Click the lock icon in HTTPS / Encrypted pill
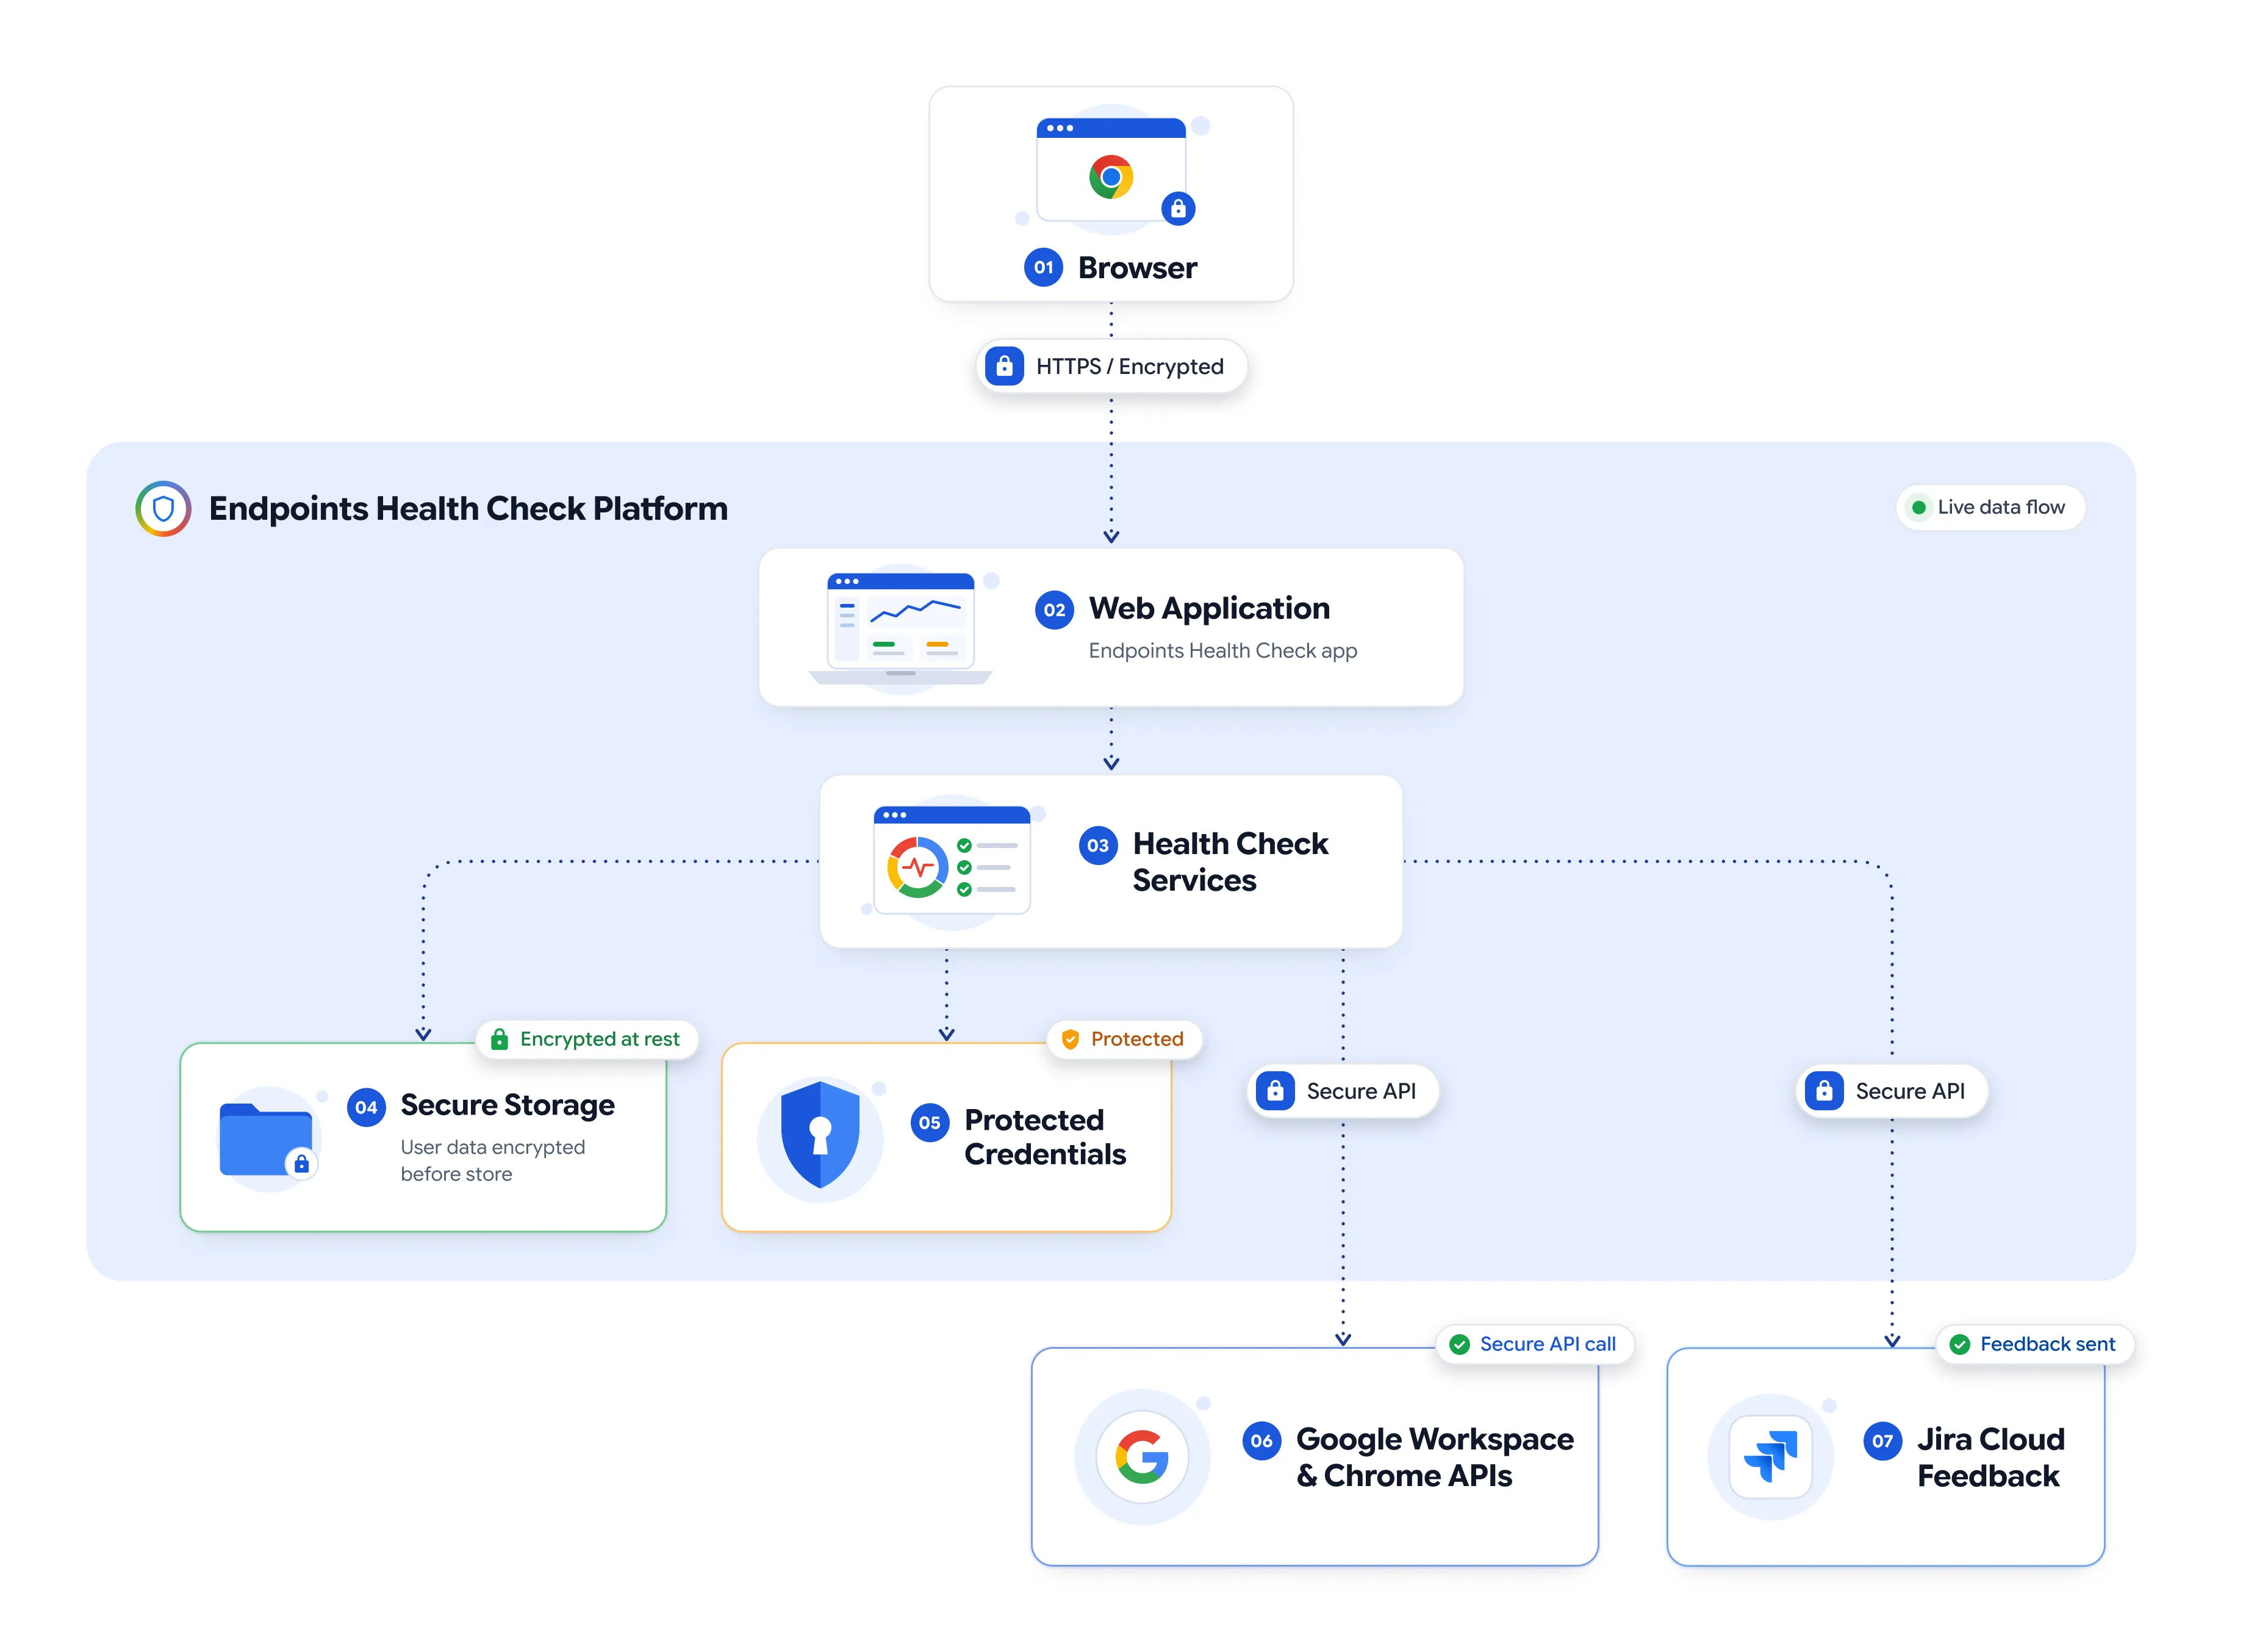The image size is (2257, 1652). (1004, 366)
